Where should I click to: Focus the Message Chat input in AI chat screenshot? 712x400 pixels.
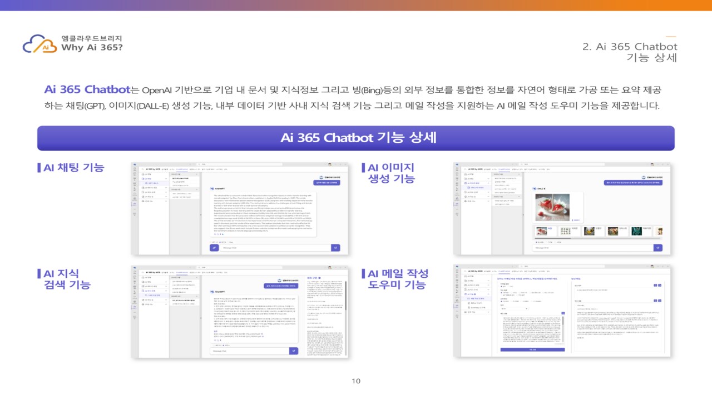(x=275, y=248)
